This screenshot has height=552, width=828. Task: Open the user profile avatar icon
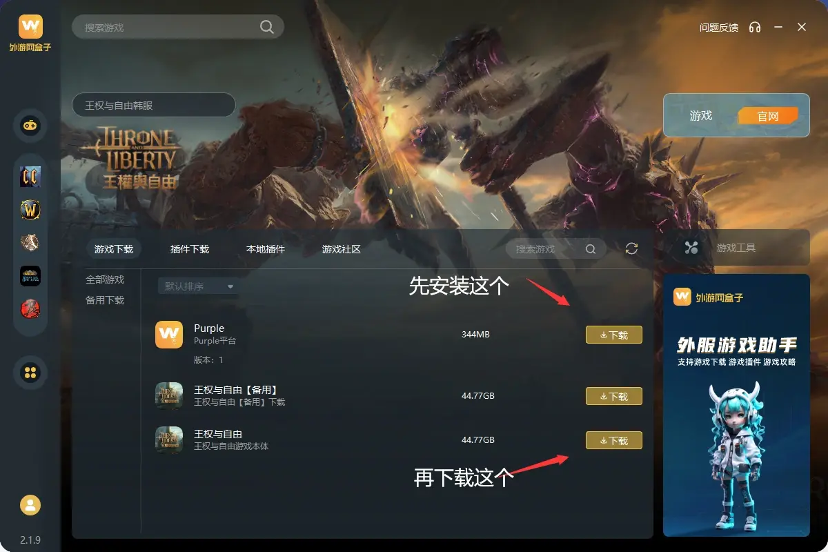click(x=30, y=505)
